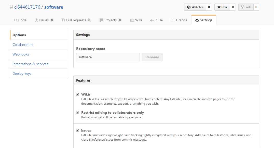274x148 pixels.
Task: Toggle the Issues feature checkbox
Action: tap(78, 131)
